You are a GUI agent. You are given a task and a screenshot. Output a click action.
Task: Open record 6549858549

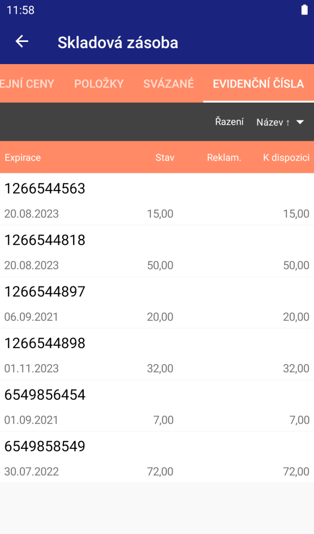(x=157, y=457)
